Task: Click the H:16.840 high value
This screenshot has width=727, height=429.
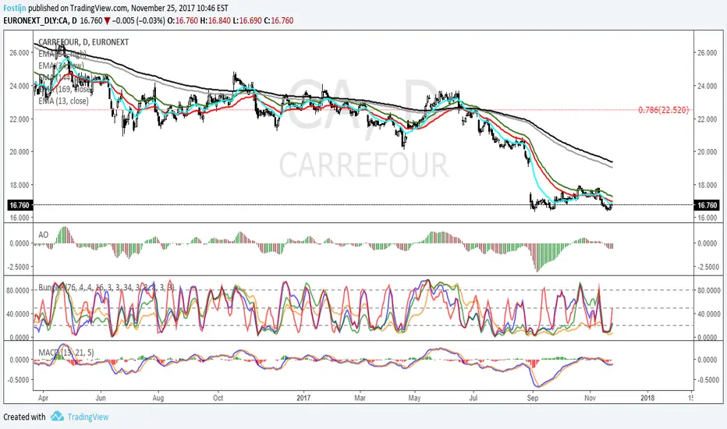Action: [215, 20]
